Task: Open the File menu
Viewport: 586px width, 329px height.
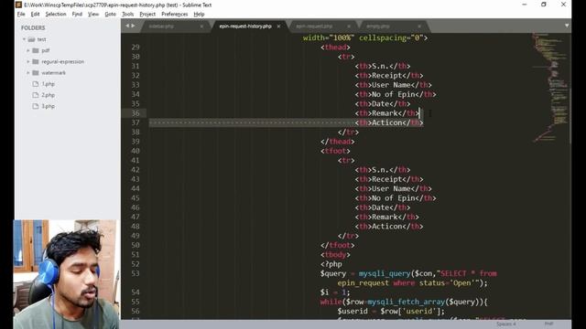Action: (x=21, y=15)
